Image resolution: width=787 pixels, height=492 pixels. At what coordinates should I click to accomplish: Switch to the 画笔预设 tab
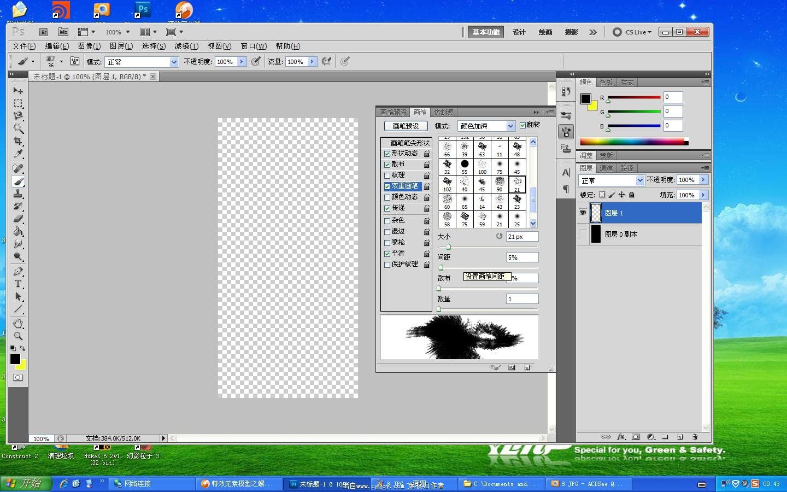393,112
